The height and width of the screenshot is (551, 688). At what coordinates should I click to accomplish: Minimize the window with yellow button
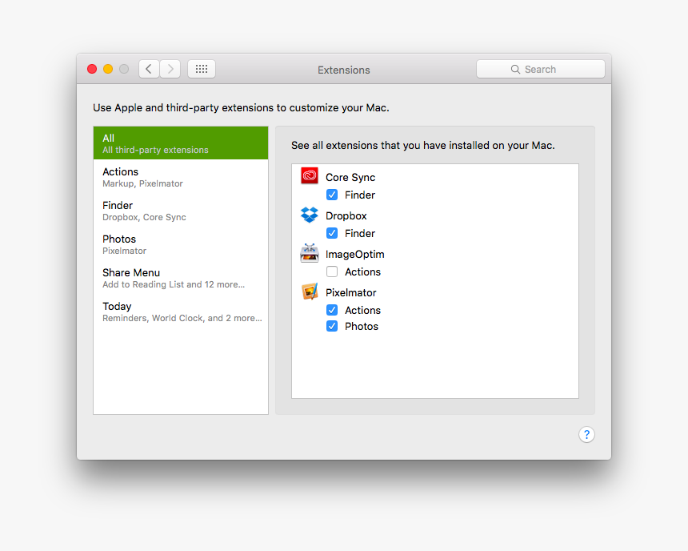coord(108,69)
